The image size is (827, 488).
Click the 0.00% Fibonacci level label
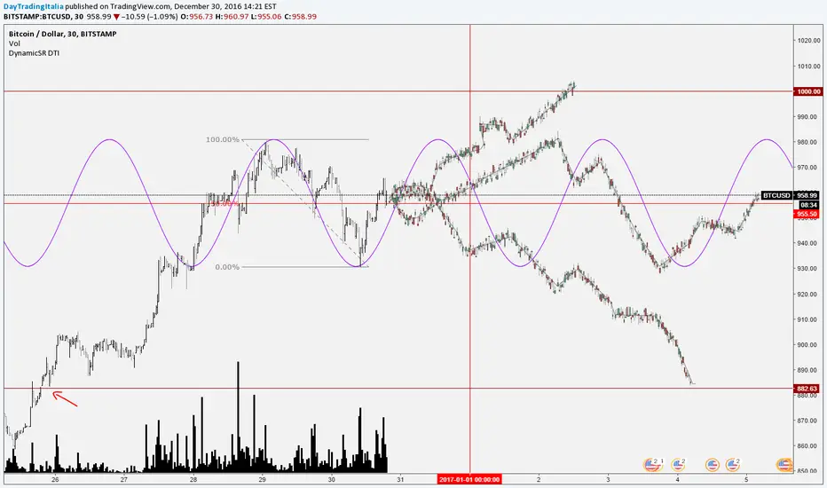[x=227, y=267]
